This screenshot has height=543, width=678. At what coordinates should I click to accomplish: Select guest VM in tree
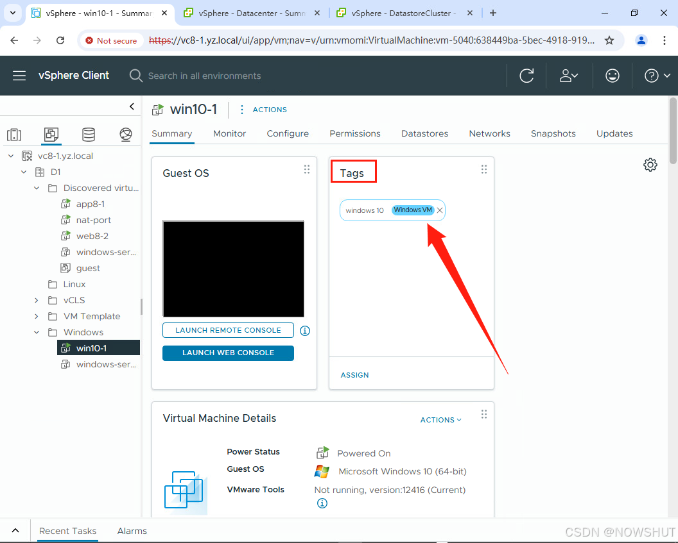88,268
